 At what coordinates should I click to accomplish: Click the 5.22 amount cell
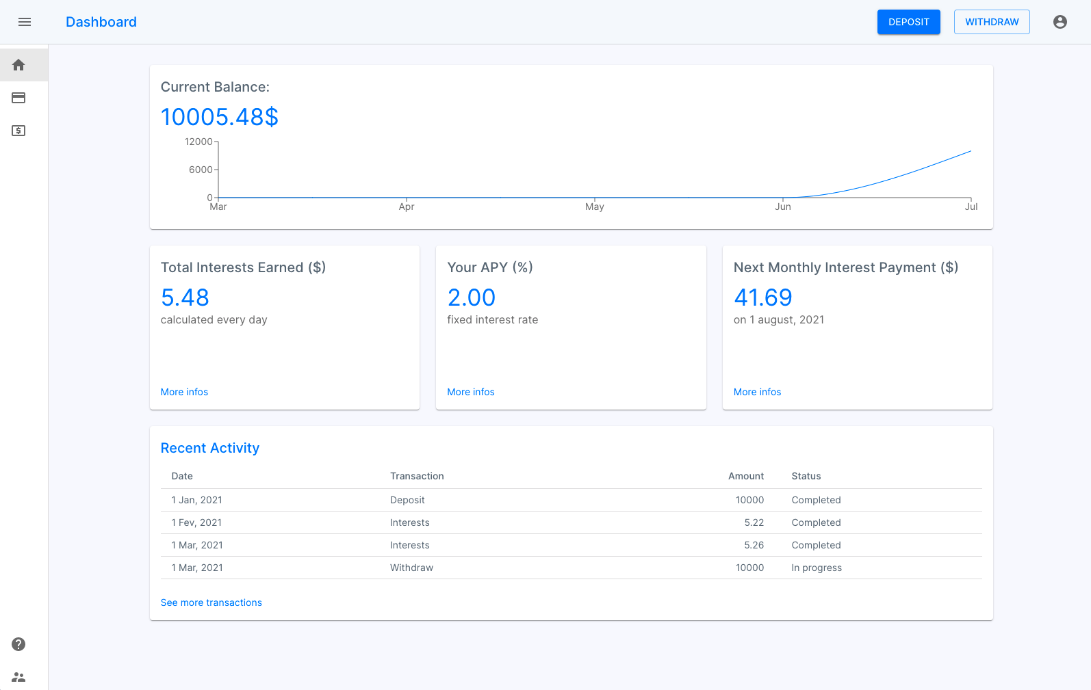tap(754, 522)
